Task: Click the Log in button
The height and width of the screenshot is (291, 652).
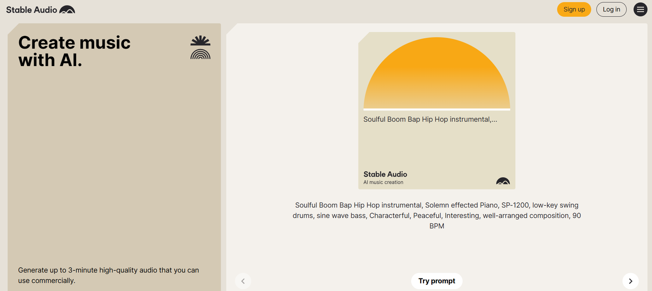Action: (x=611, y=9)
